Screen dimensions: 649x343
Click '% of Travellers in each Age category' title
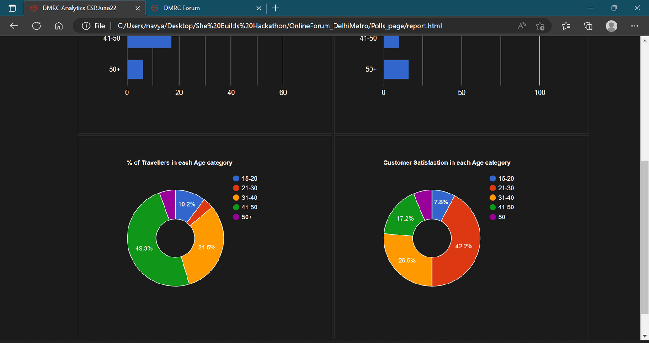[x=179, y=162]
